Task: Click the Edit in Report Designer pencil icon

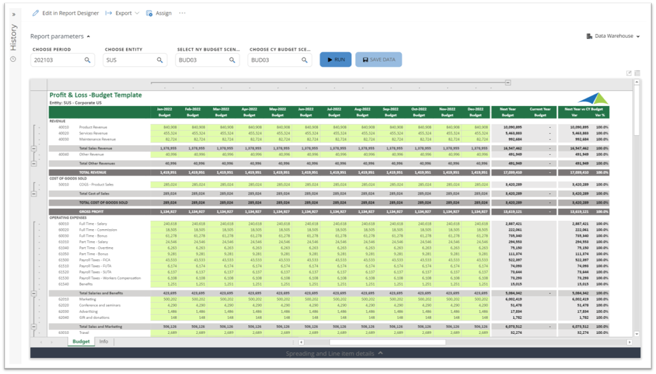Action: click(x=35, y=13)
